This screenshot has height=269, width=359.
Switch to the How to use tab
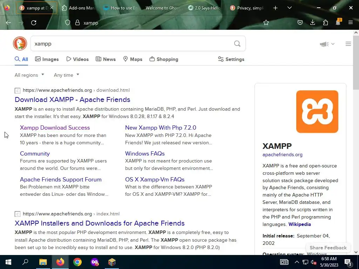(x=120, y=8)
